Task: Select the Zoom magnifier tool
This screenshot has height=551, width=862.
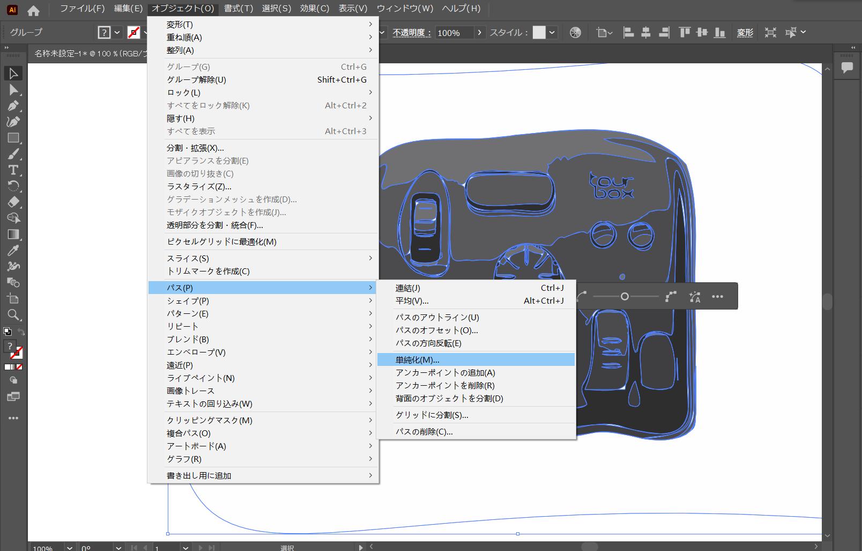Action: click(x=13, y=315)
